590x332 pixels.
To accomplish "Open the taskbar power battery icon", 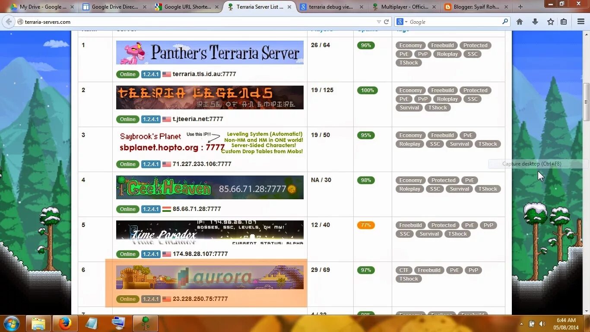I will tap(532, 323).
